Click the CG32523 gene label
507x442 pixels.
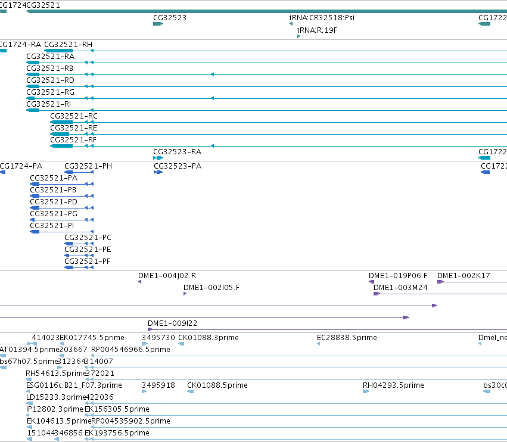point(170,18)
